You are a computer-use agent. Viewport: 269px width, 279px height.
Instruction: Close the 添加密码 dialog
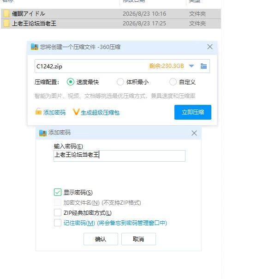click(194, 133)
